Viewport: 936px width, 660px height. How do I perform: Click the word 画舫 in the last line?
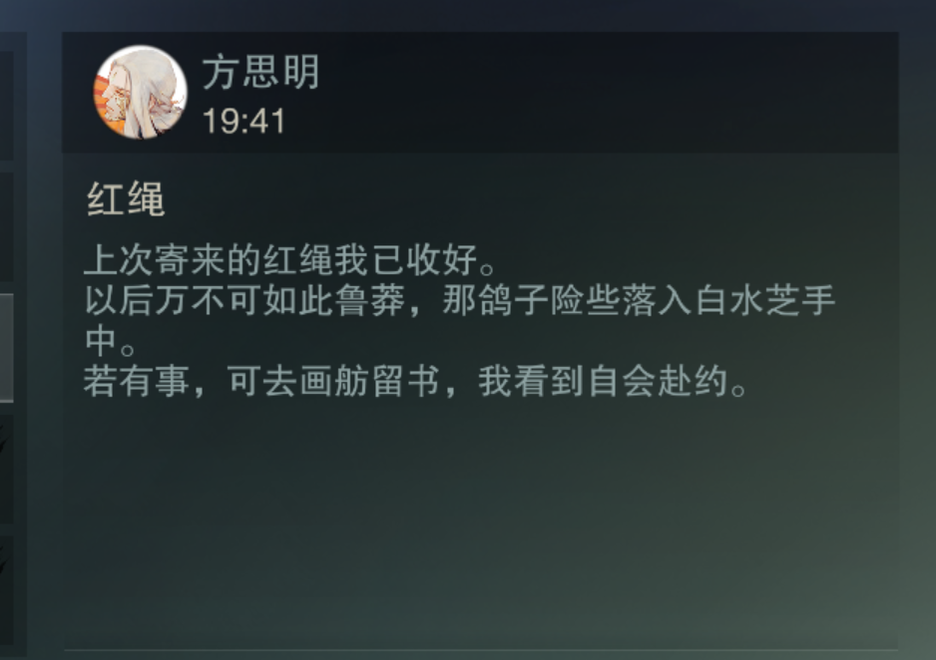coord(334,381)
